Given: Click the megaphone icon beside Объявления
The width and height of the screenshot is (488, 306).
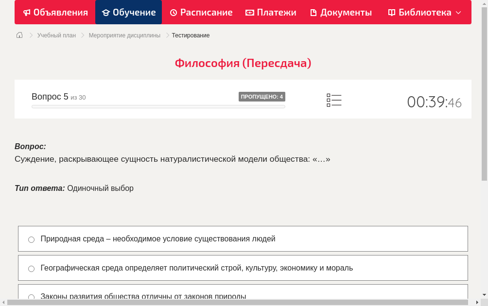Looking at the screenshot, I should tap(27, 13).
